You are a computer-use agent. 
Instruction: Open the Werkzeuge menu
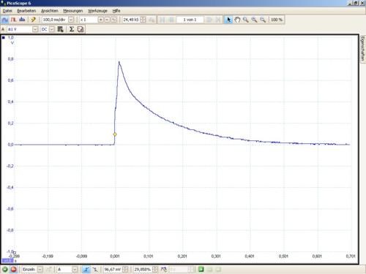pos(97,11)
